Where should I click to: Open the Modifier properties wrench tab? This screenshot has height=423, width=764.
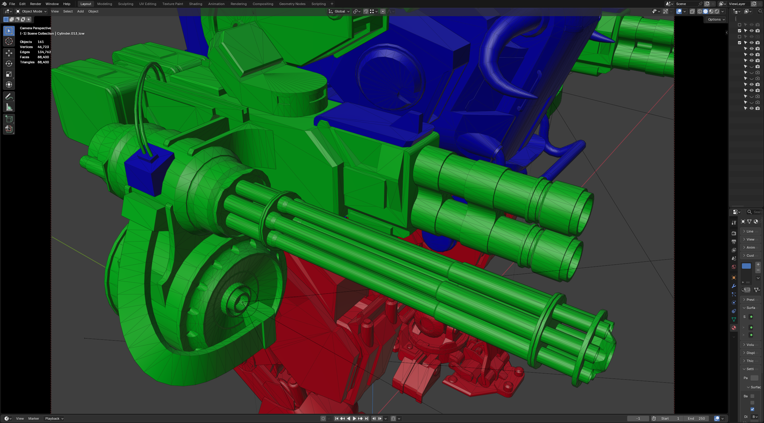tap(734, 286)
